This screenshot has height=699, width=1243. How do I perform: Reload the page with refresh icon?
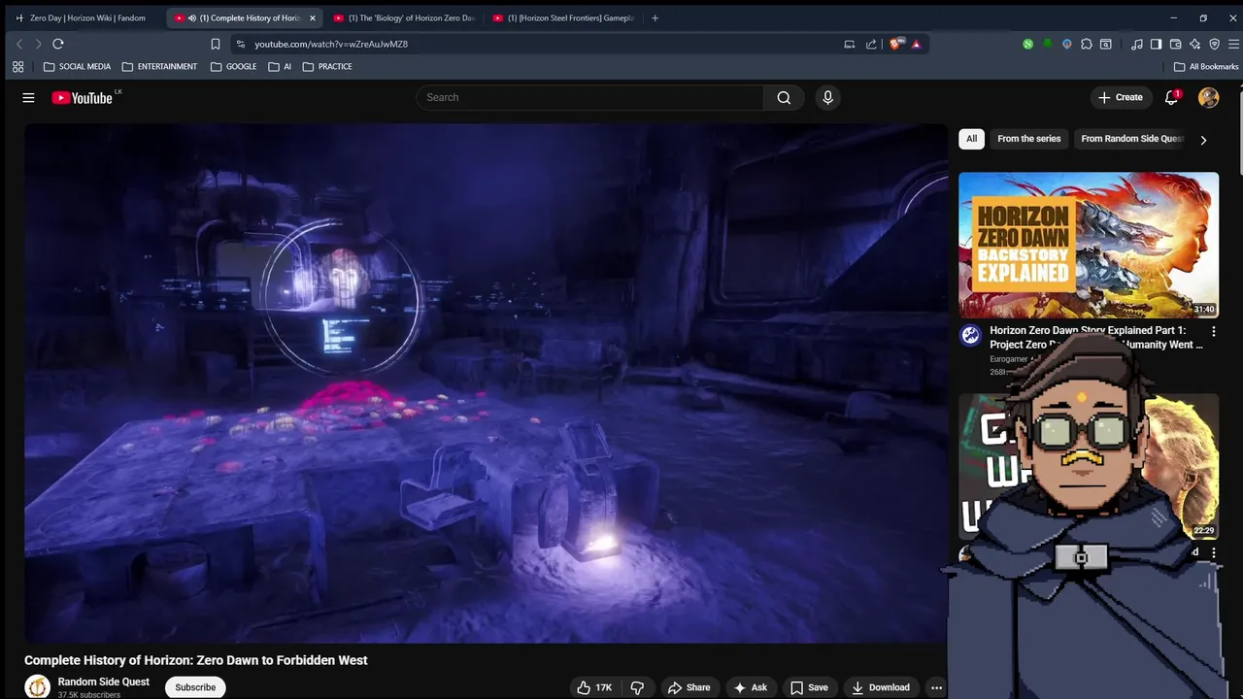(x=58, y=44)
